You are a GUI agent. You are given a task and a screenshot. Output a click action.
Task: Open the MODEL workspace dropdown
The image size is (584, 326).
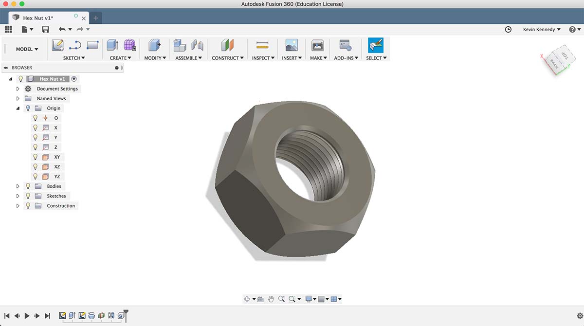pos(27,49)
